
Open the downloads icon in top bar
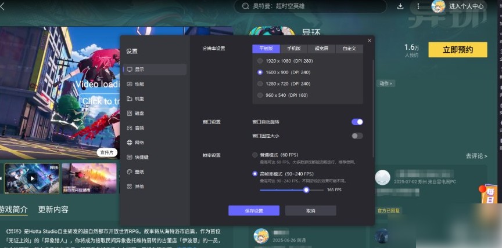tap(400, 6)
